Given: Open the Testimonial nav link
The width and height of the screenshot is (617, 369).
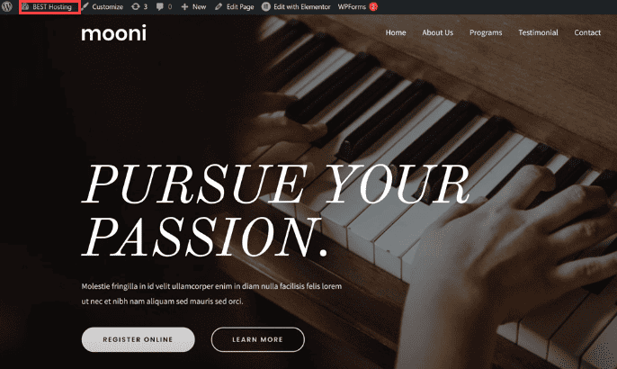Looking at the screenshot, I should [538, 32].
